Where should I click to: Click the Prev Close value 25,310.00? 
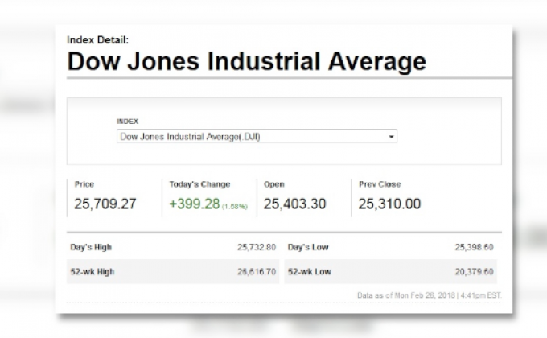[x=389, y=204]
